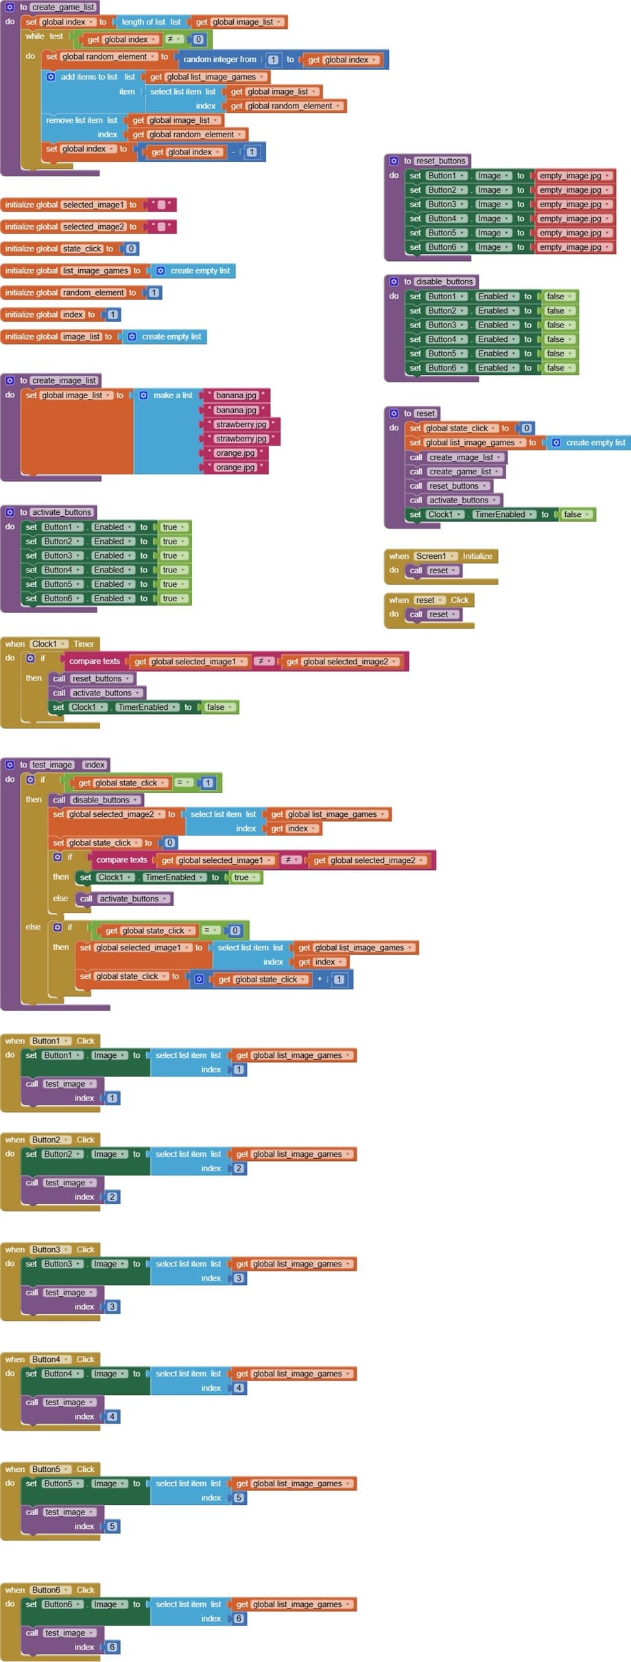The width and height of the screenshot is (631, 1662).
Task: Expand the Screen1 dropdown in Initialize event
Action: [x=435, y=556]
